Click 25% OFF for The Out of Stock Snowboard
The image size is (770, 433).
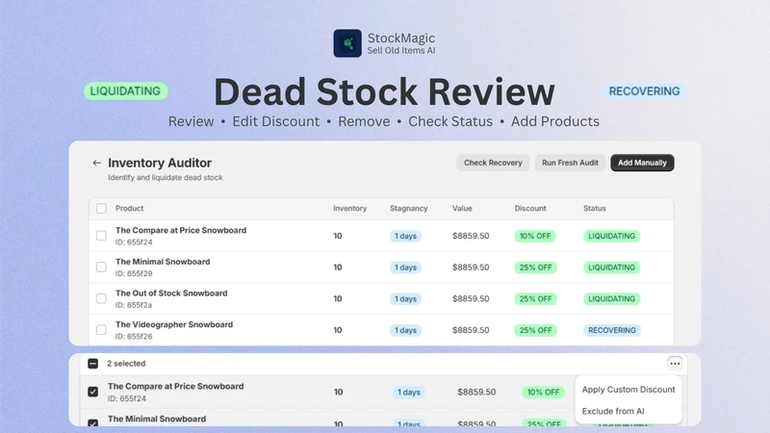click(x=535, y=298)
